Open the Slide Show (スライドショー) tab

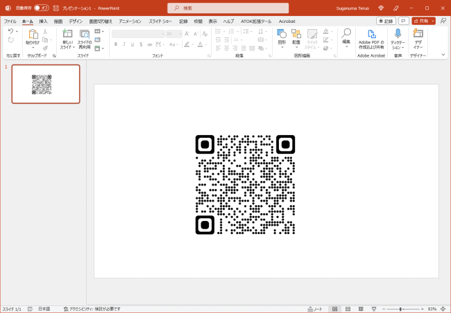click(160, 21)
